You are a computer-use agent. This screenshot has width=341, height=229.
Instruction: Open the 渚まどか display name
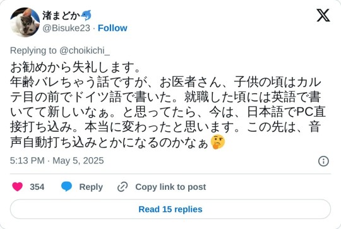(61, 15)
